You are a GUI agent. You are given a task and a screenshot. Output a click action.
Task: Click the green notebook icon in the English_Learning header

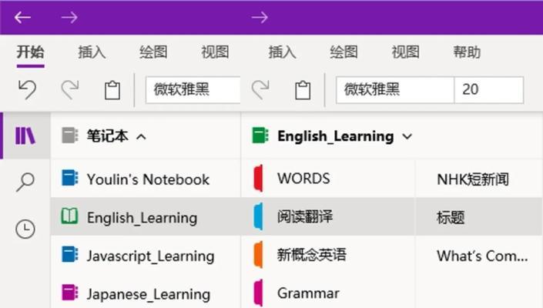click(x=260, y=136)
